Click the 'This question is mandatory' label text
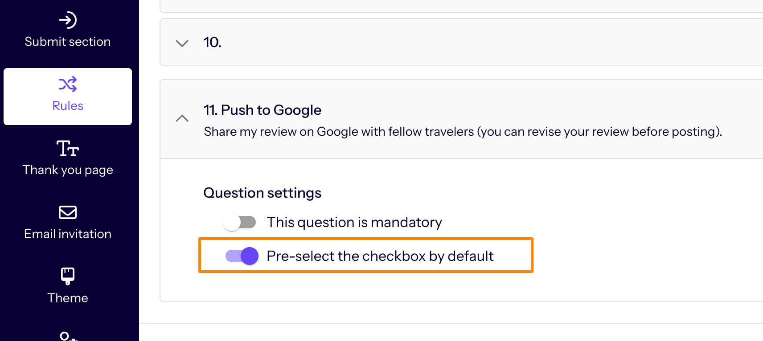763x341 pixels. tap(354, 222)
